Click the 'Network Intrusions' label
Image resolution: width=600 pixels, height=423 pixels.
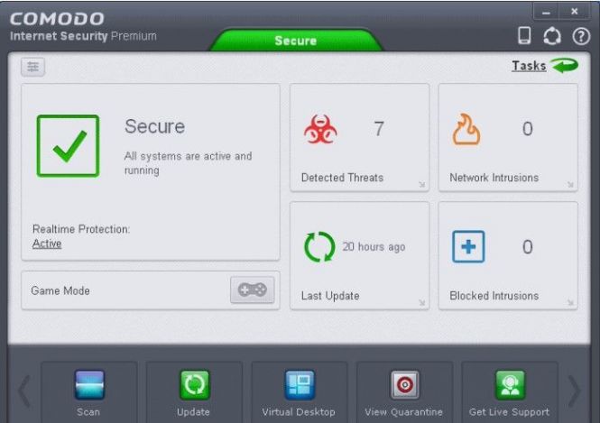[494, 178]
